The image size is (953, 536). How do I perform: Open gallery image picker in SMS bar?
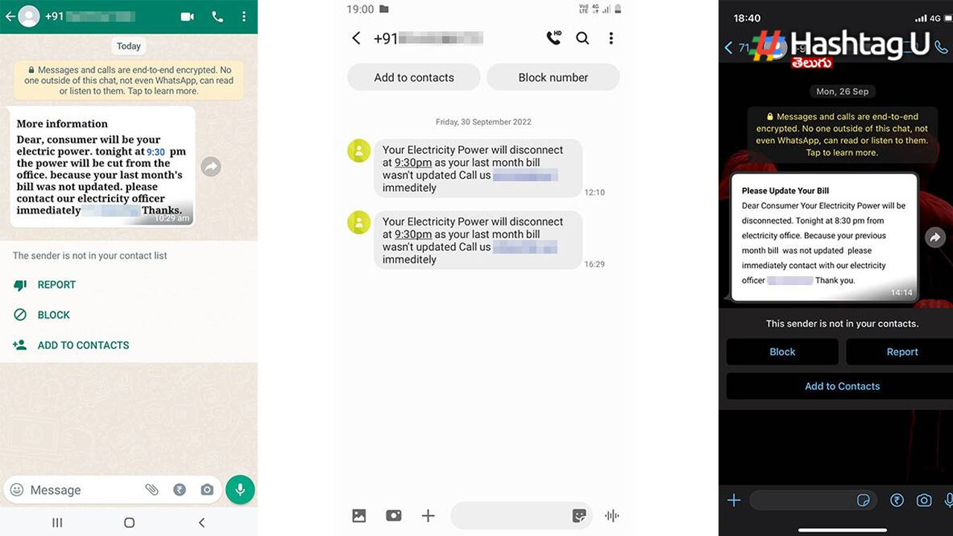click(x=359, y=515)
